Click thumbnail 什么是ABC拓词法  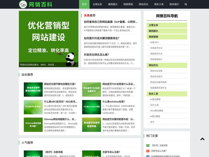coord(33,107)
